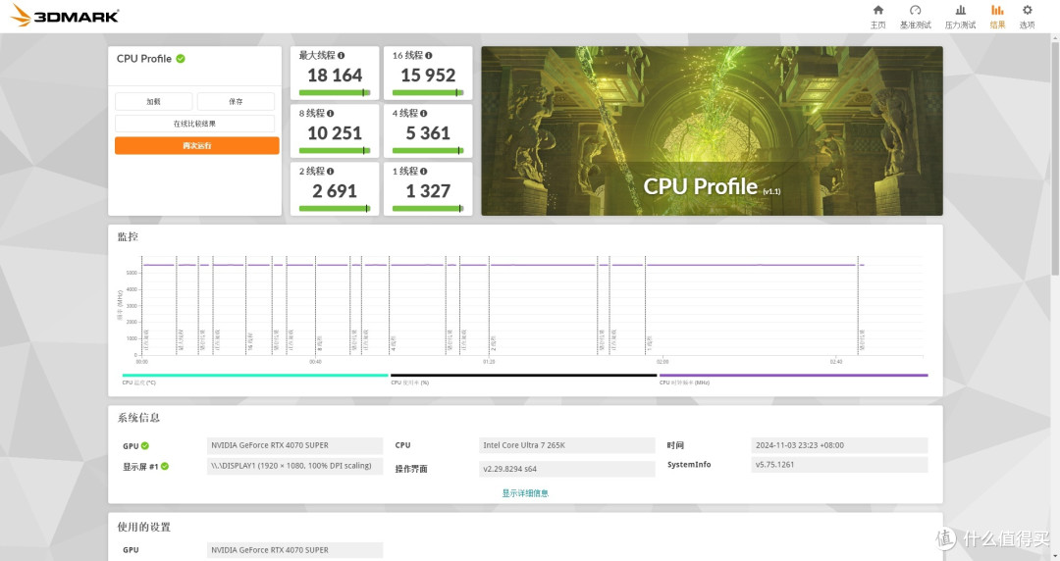
Task: Click the 15 952 score for 16 threads
Action: 428,75
